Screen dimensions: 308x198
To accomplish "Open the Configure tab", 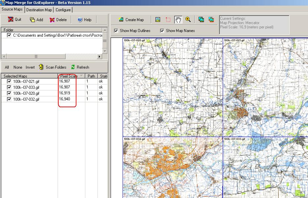I will click(63, 10).
